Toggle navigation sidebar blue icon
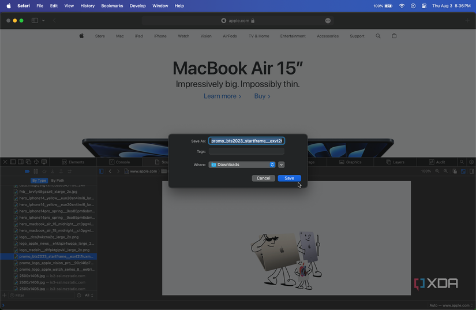476x310 pixels. pyautogui.click(x=102, y=171)
